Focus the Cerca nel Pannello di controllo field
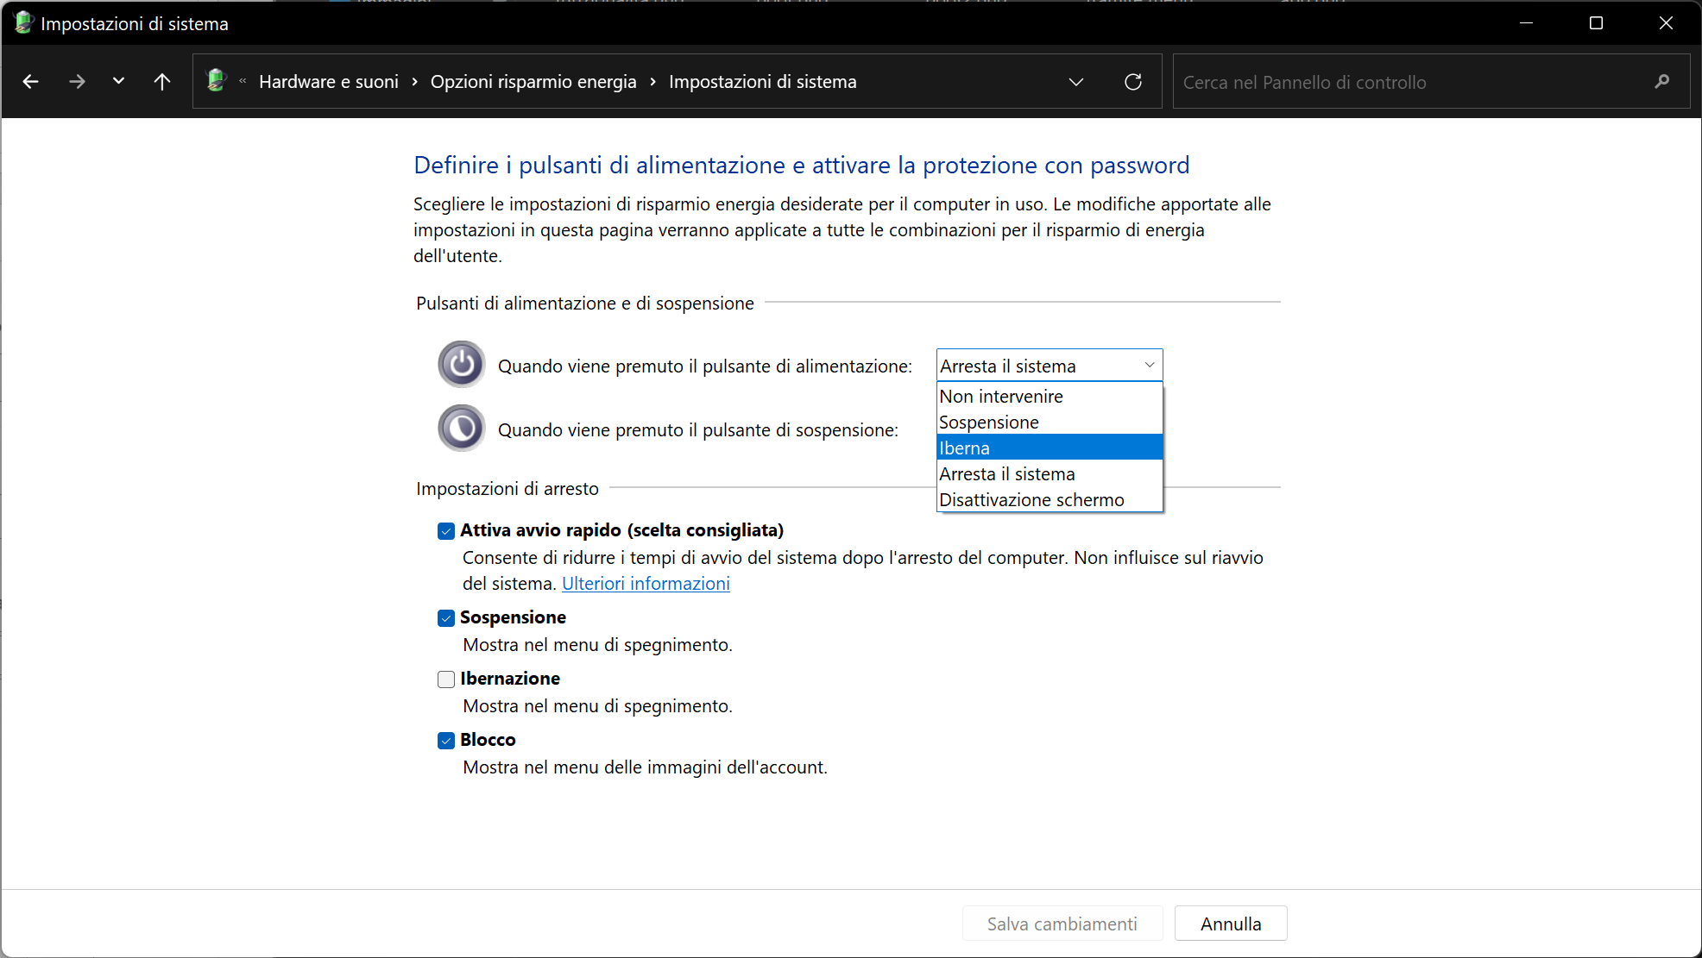This screenshot has height=958, width=1702. [x=1430, y=82]
